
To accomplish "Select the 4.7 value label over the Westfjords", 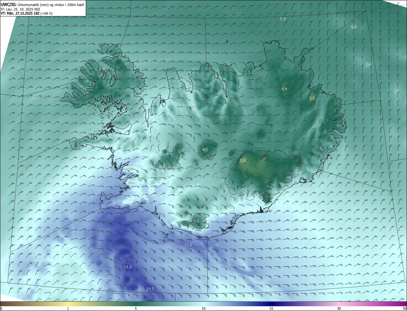I will [x=92, y=85].
